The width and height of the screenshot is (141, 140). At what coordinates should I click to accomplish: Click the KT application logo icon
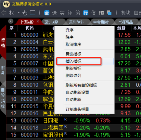[6, 4]
